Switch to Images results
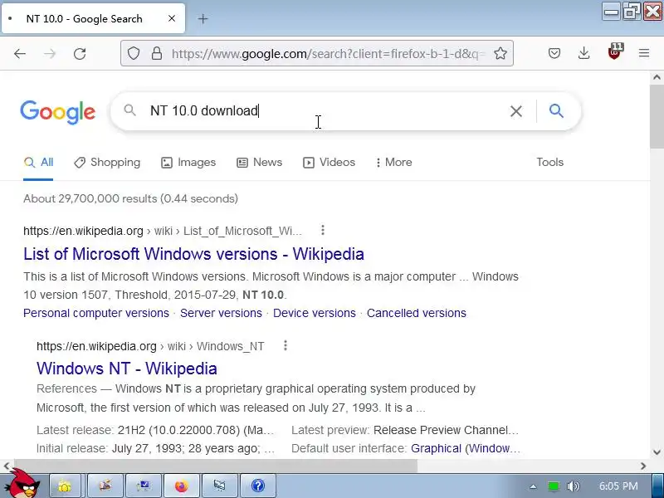Image resolution: width=664 pixels, height=498 pixels. (x=188, y=162)
